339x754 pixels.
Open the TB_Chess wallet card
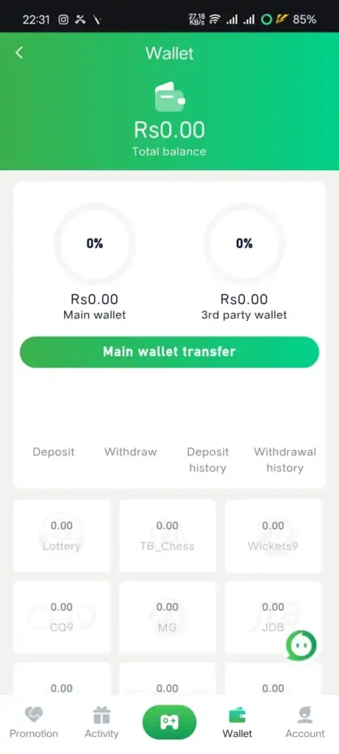coord(167,536)
